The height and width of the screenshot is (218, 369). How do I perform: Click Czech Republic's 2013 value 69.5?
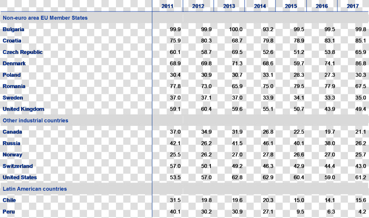click(x=237, y=52)
